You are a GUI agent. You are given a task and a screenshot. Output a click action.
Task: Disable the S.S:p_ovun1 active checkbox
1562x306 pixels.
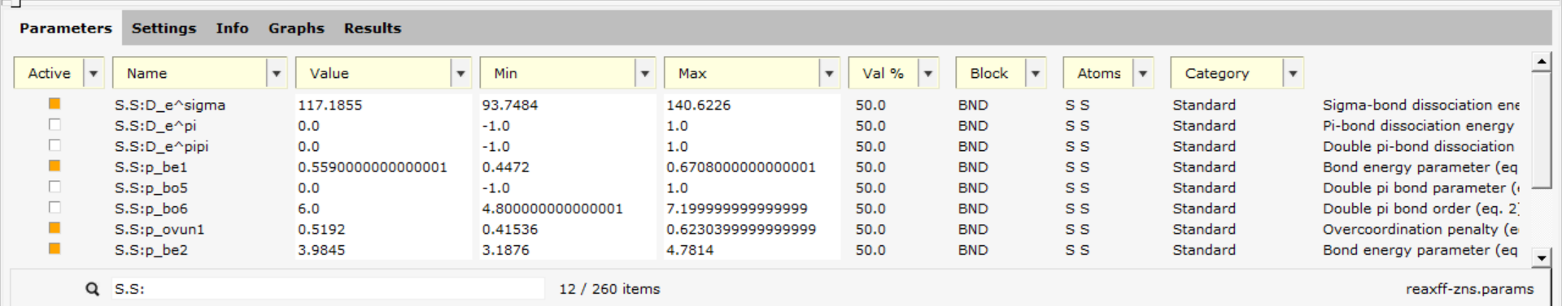pos(55,228)
